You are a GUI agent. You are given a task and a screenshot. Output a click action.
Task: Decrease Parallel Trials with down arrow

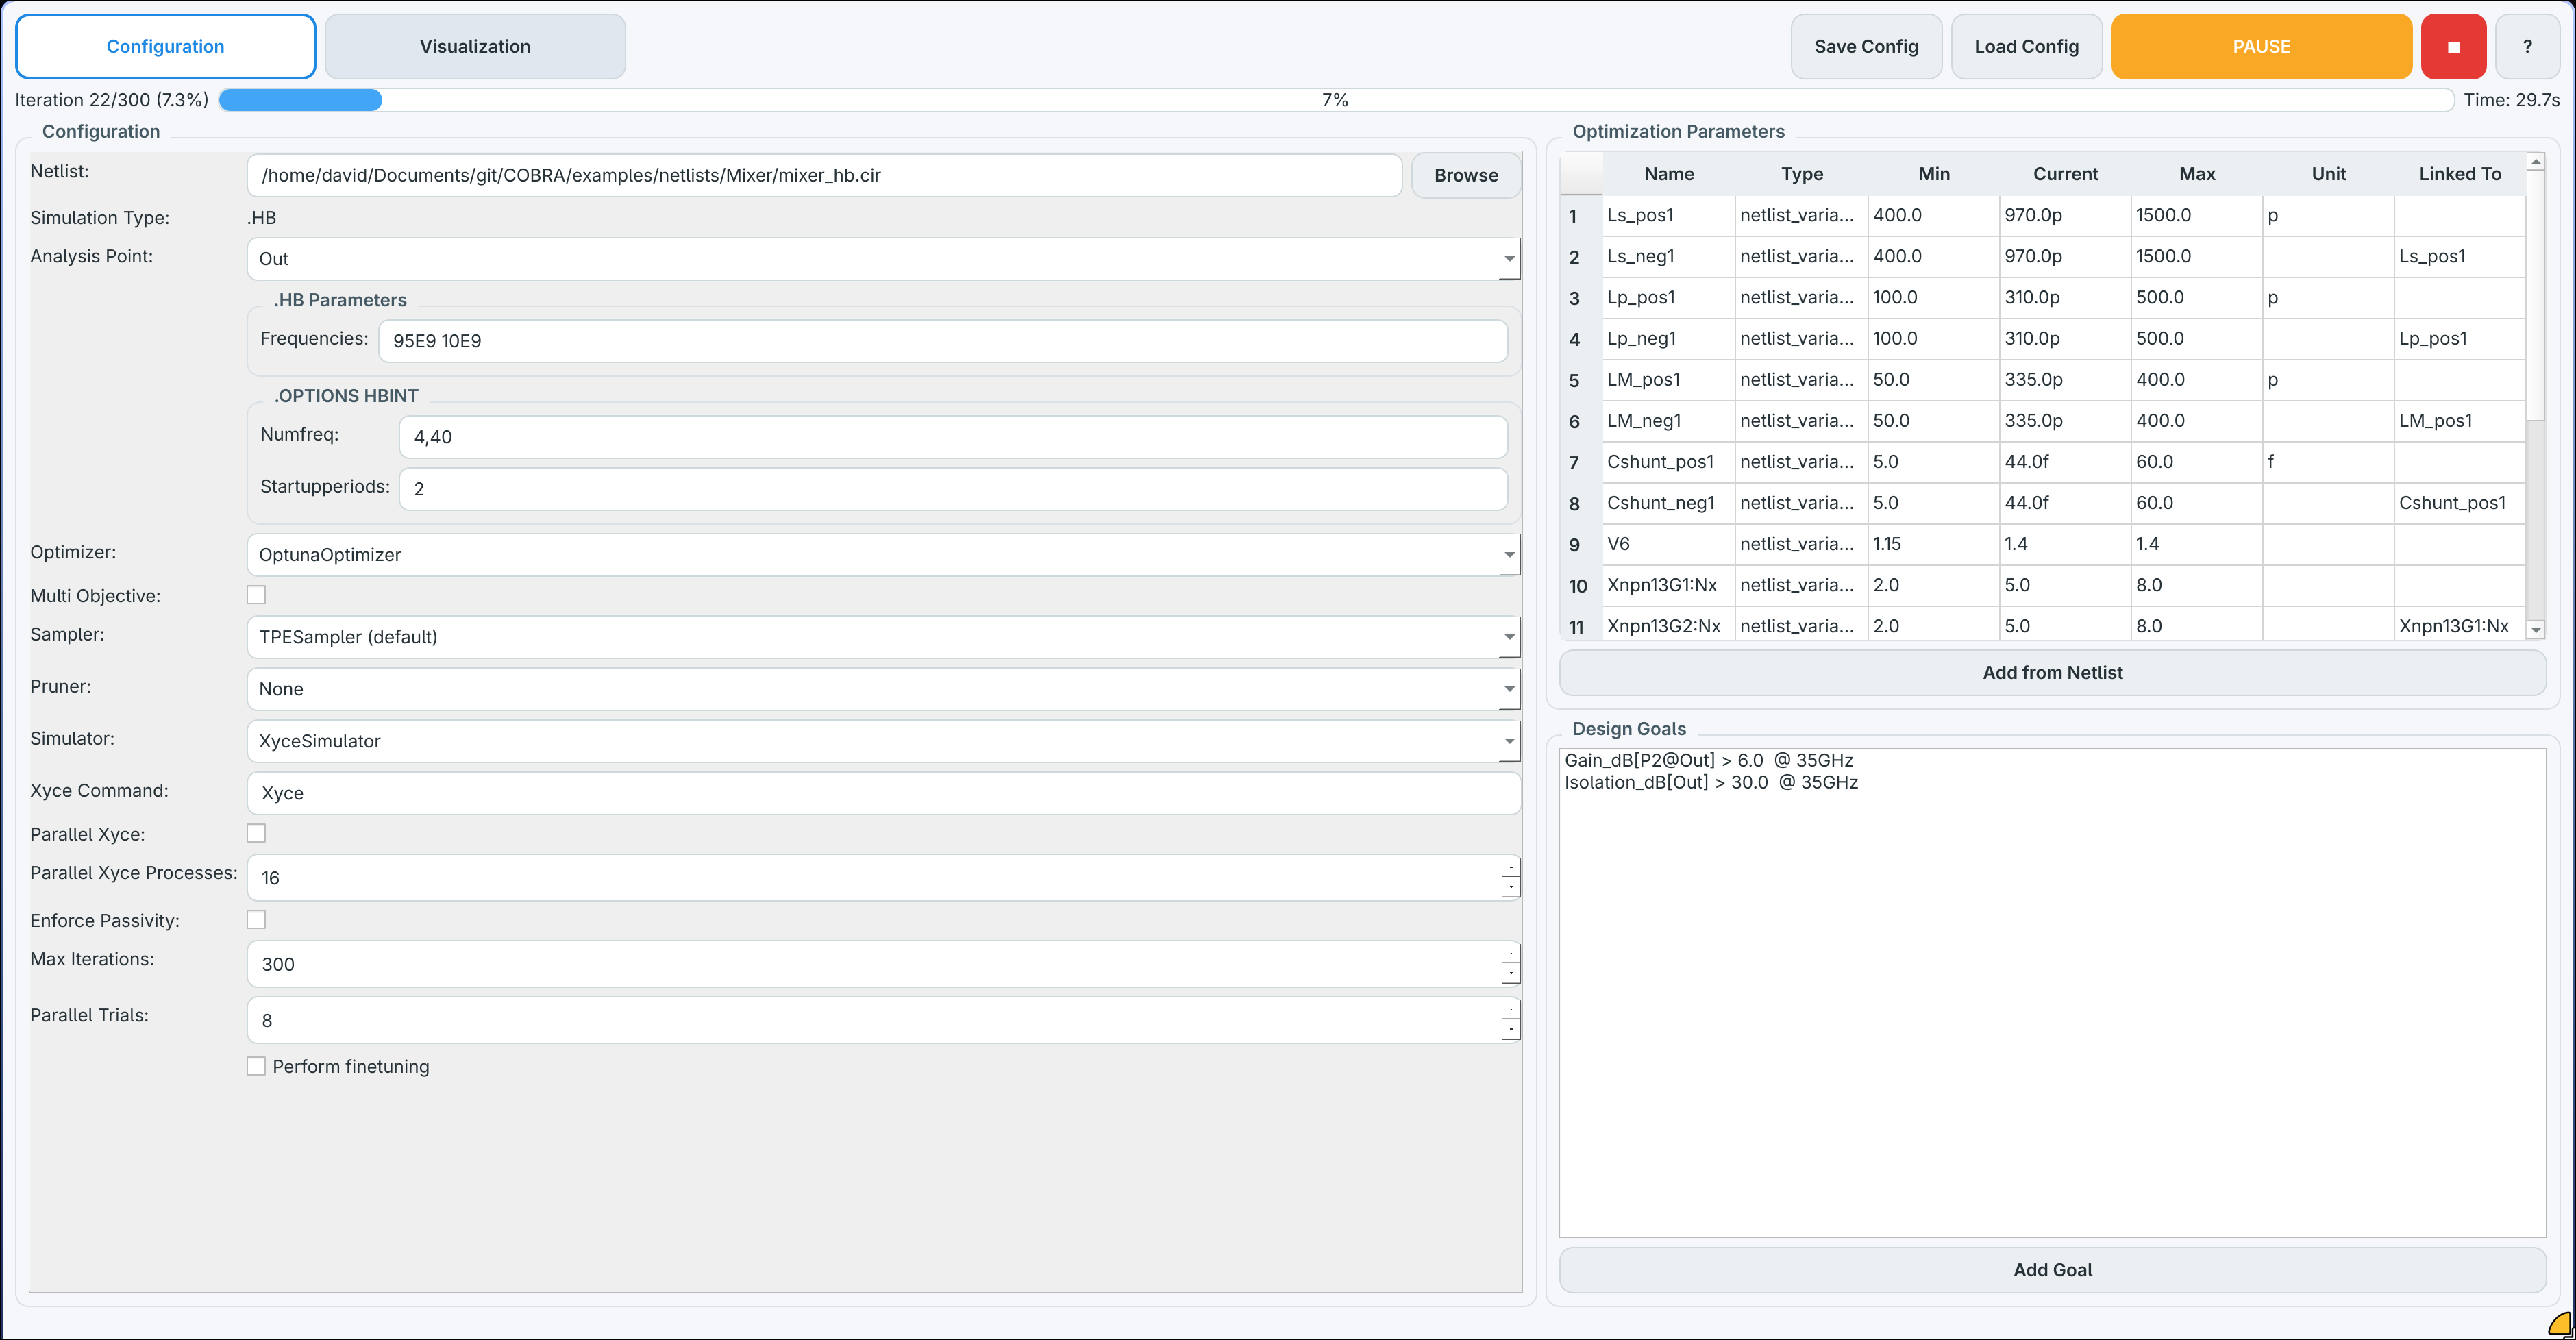1510,1030
